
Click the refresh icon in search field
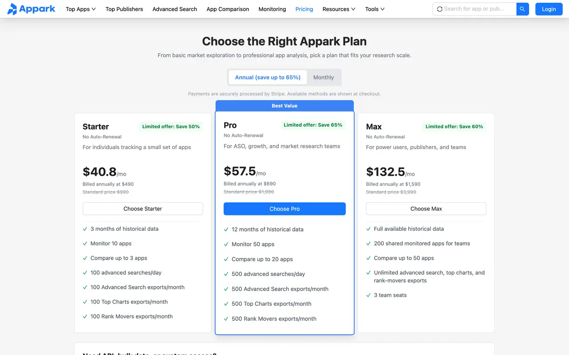point(440,9)
